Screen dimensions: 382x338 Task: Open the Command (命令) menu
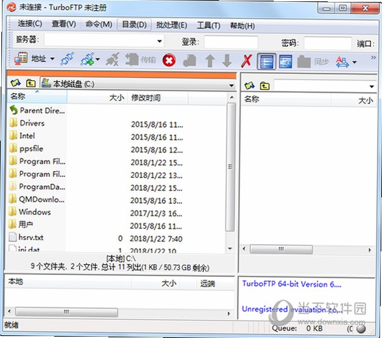tap(99, 24)
